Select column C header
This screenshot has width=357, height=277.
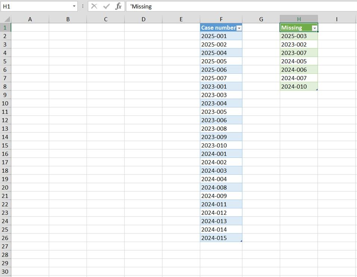pos(106,19)
